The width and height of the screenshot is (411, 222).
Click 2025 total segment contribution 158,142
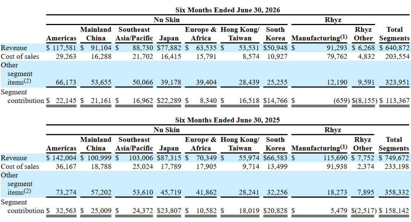397,211
